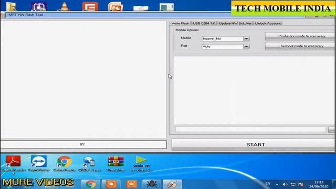Click fastboot mode to erecovery button
The height and width of the screenshot is (189, 336).
(x=300, y=46)
